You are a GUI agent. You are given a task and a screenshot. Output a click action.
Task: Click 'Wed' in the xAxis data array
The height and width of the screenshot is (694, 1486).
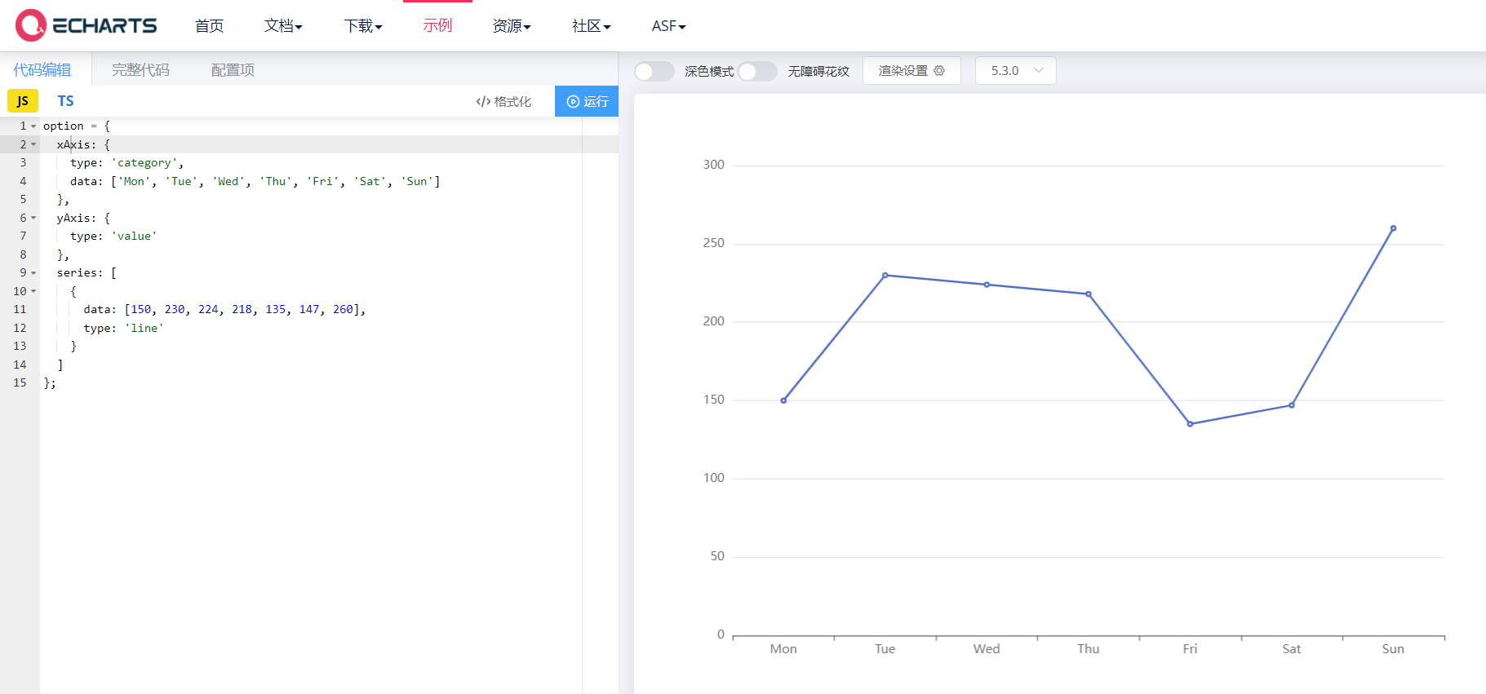click(x=228, y=182)
